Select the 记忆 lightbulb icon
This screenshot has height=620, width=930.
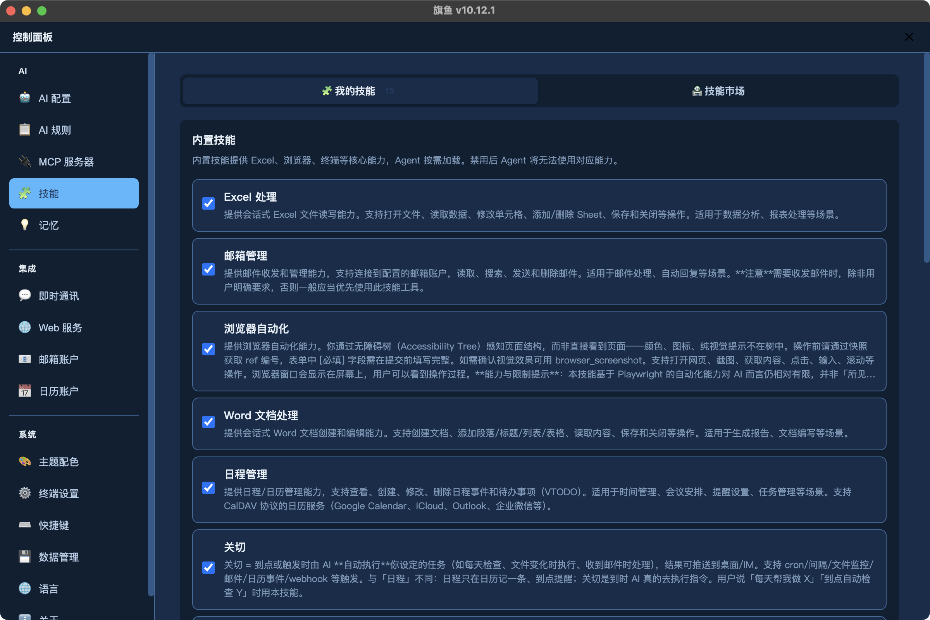tap(24, 225)
